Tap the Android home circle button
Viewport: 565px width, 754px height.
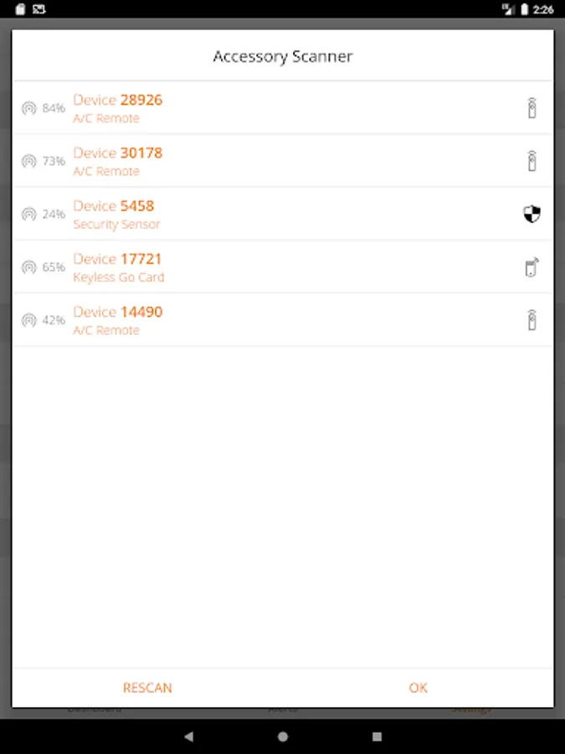[x=283, y=736]
